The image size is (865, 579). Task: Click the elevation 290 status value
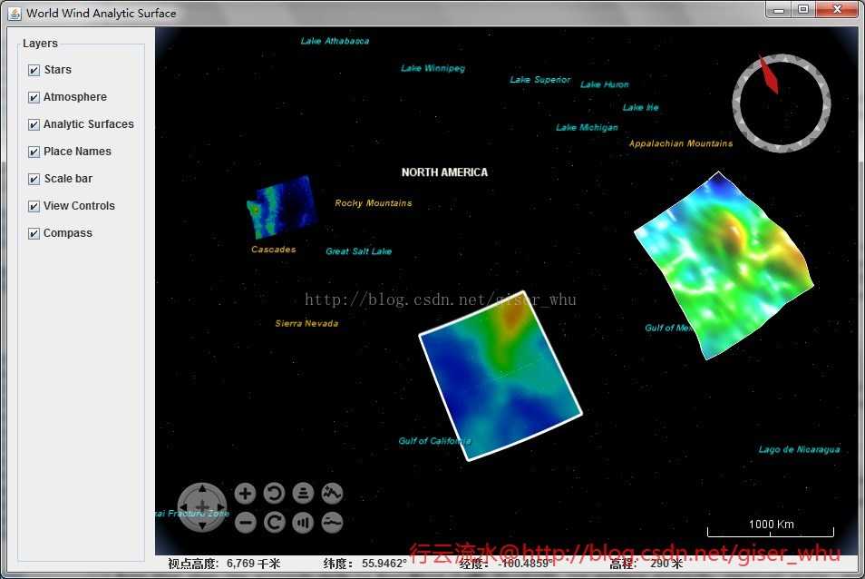coord(666,564)
